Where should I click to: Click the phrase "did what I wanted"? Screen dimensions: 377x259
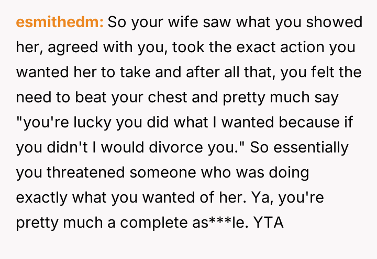pyautogui.click(x=179, y=123)
